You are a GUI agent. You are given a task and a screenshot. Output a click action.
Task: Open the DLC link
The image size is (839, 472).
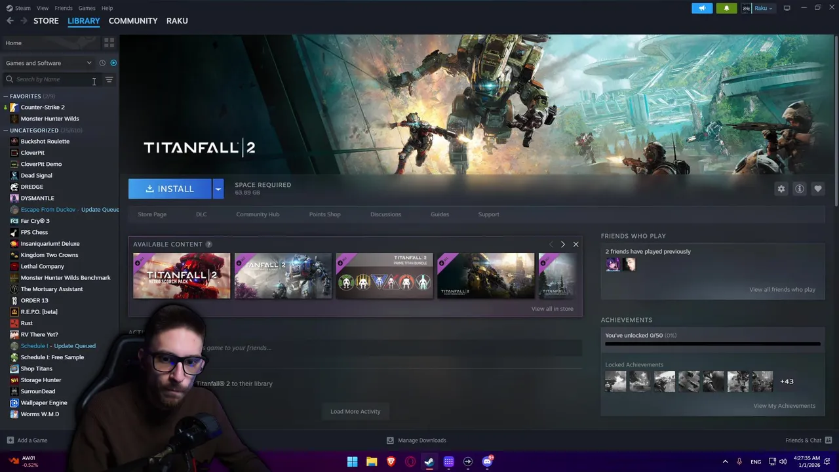(x=201, y=214)
